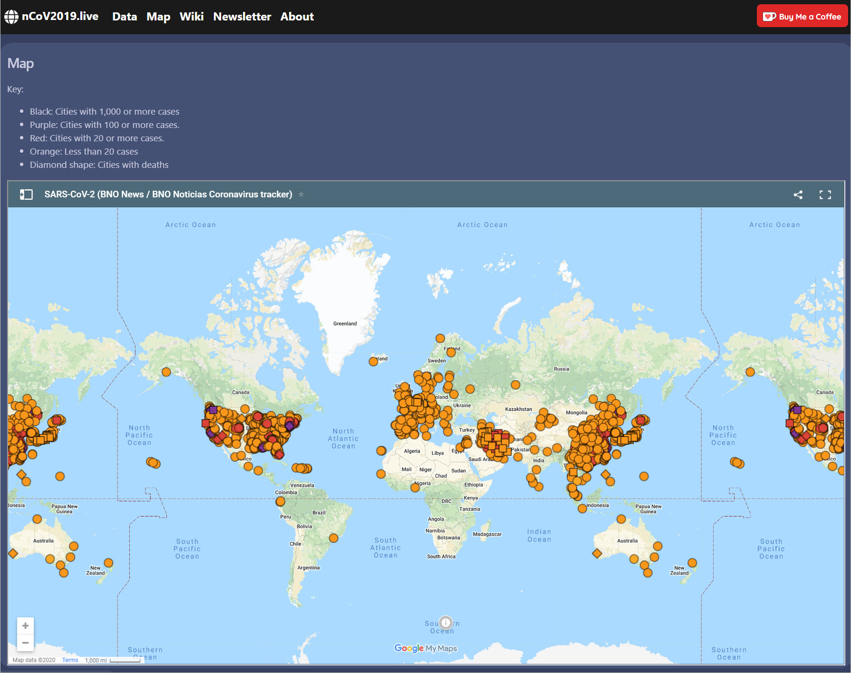851x673 pixels.
Task: Click the map title SARS-CoV-2 tracker text
Action: tap(168, 195)
